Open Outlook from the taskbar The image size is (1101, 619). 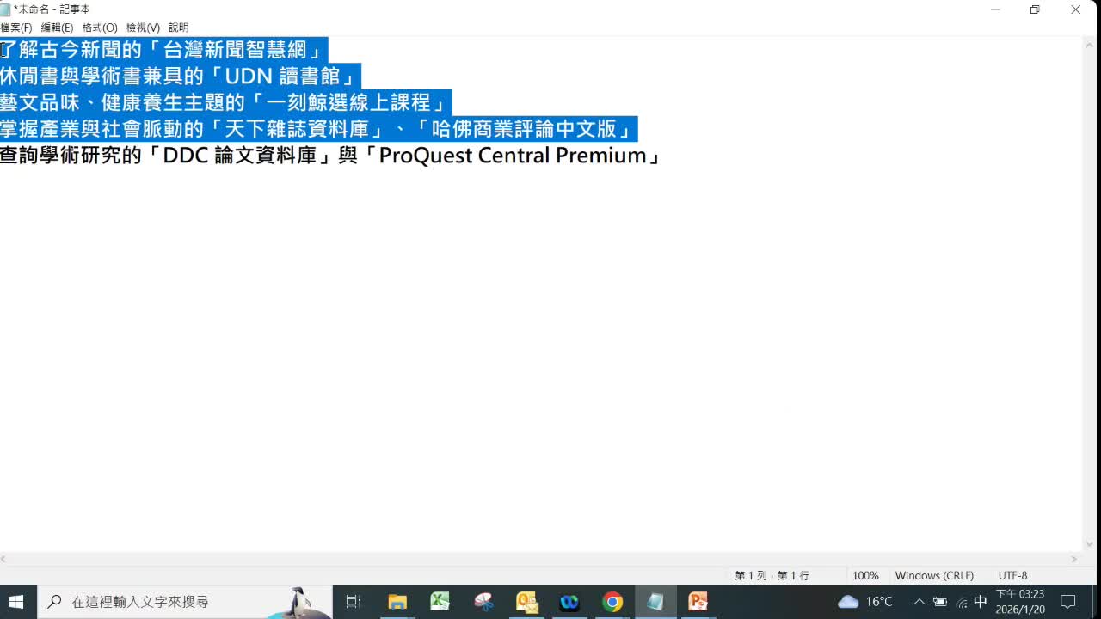pos(526,601)
